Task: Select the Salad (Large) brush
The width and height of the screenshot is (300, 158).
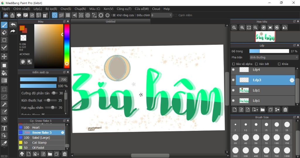Action: 42,138
